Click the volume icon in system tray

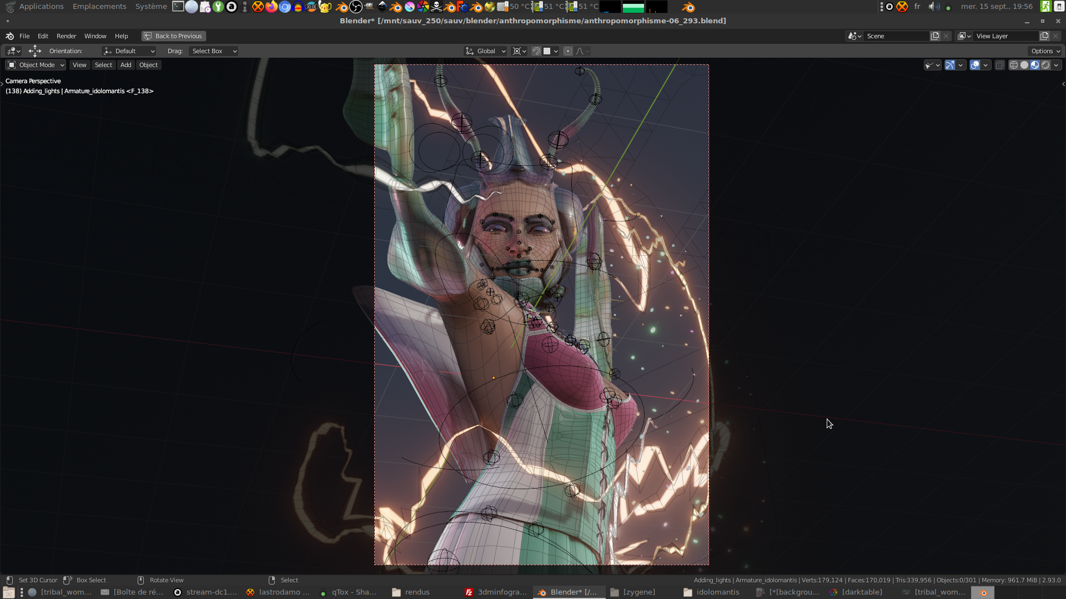(934, 7)
